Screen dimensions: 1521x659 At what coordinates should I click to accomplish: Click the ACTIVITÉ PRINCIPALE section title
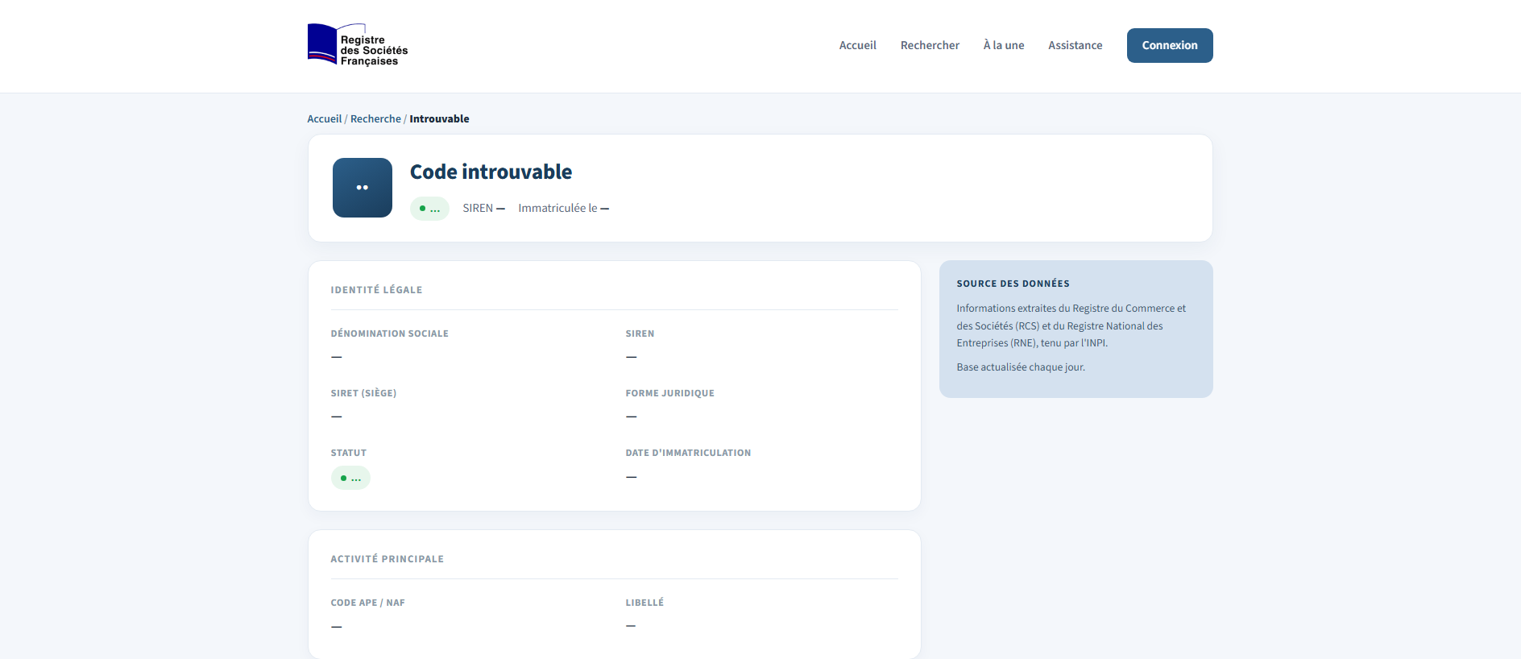coord(387,559)
